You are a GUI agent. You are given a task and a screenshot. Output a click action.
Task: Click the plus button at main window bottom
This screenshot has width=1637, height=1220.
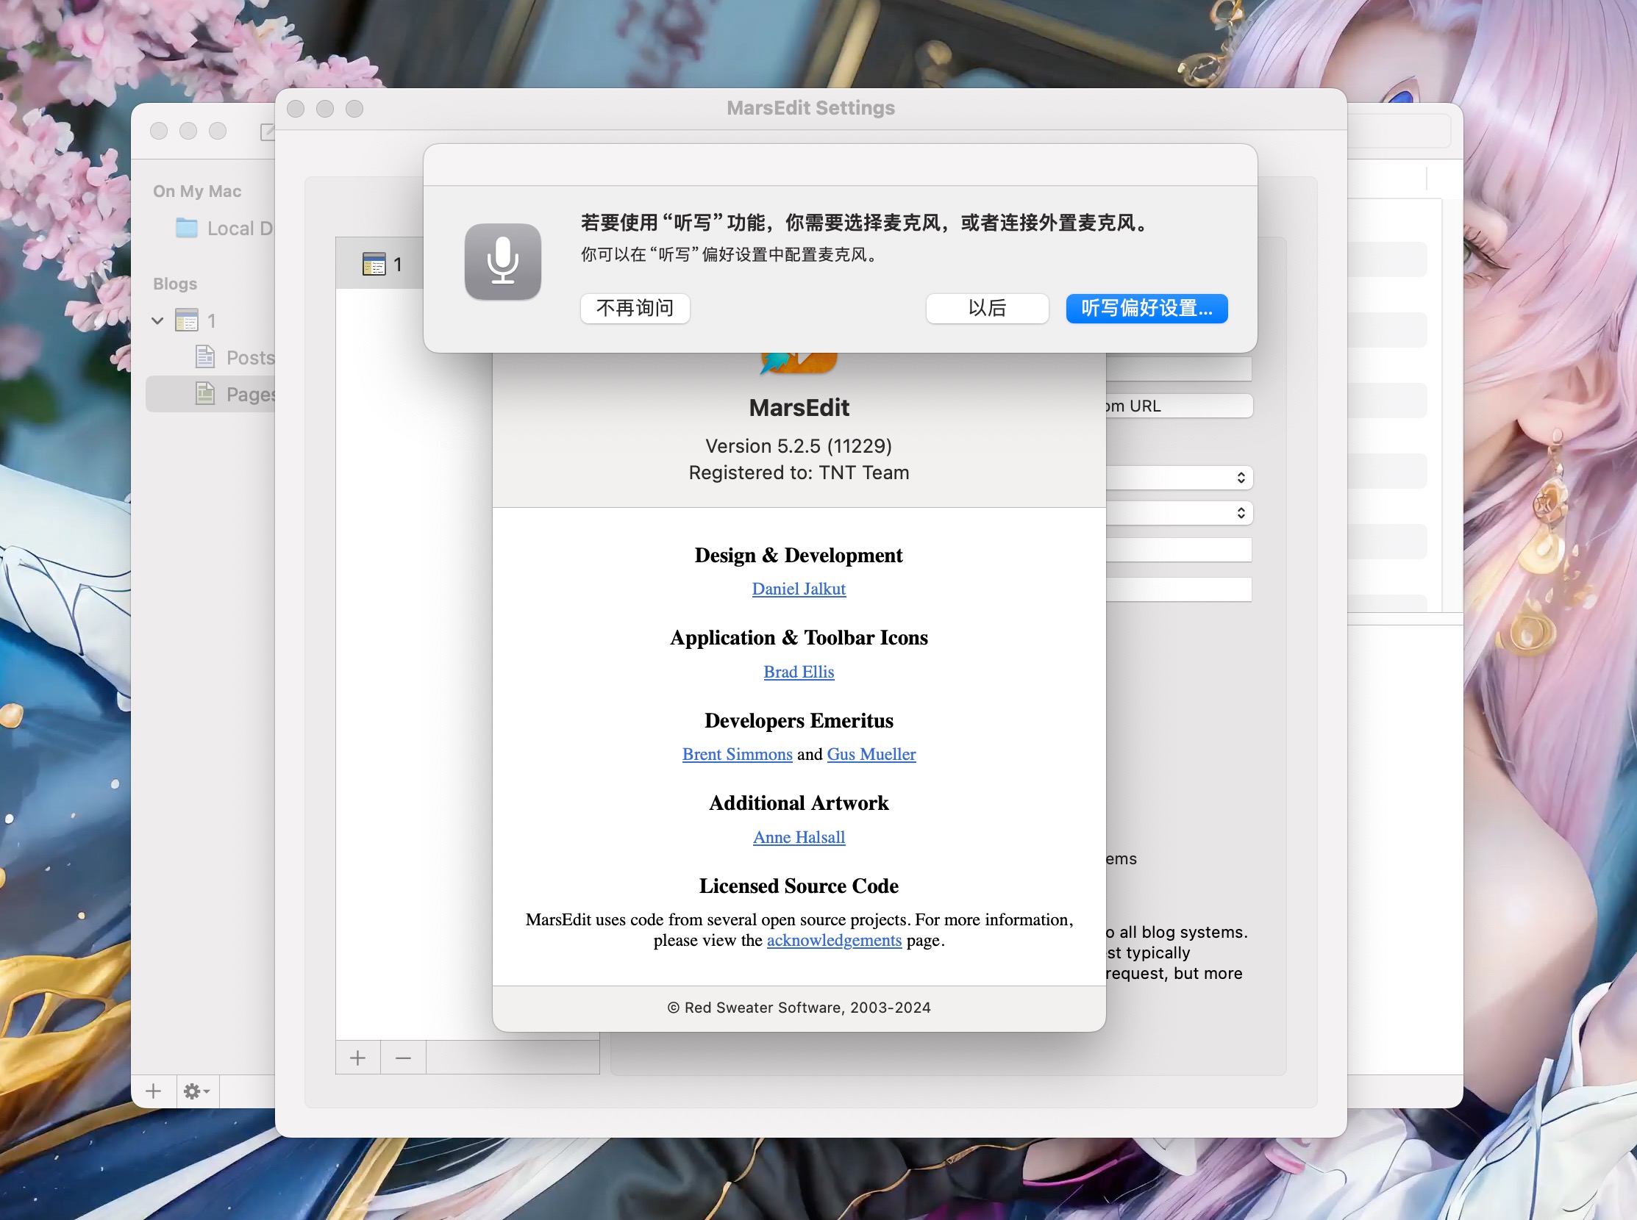(x=153, y=1091)
